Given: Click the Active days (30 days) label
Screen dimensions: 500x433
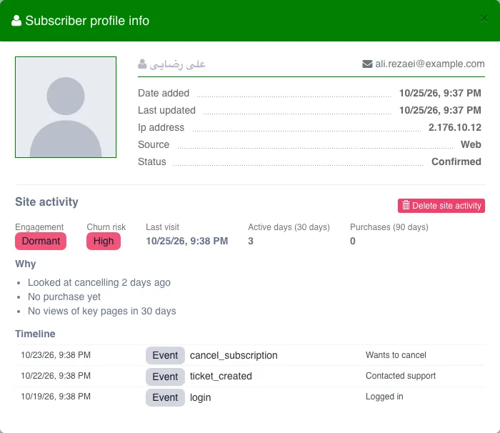Looking at the screenshot, I should tap(289, 227).
